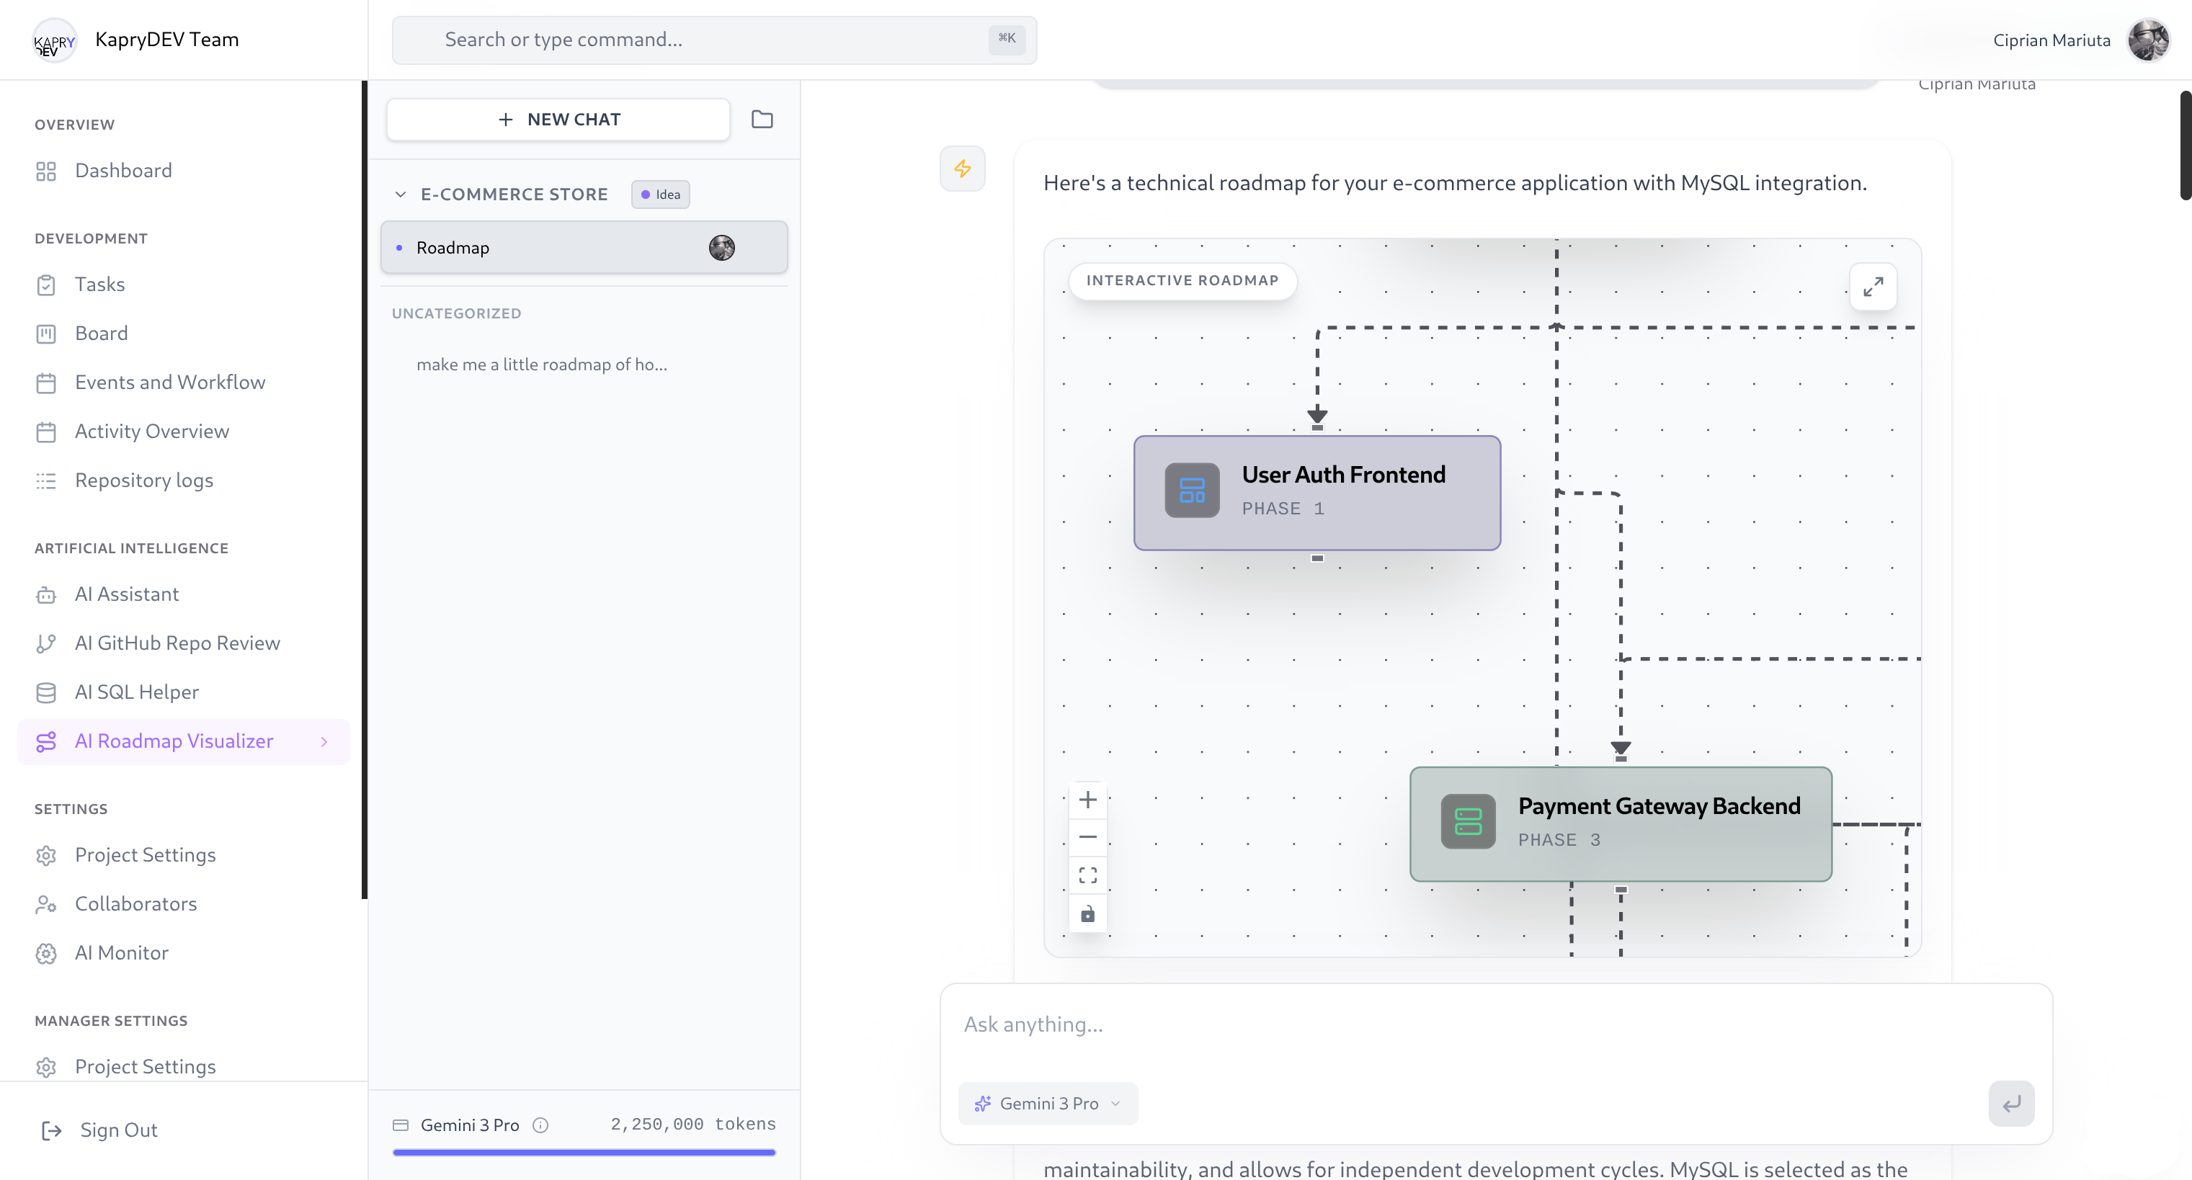Go to Repository logs page

[x=144, y=481]
